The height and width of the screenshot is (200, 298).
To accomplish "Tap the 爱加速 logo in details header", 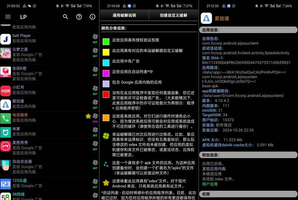I will 207,19.
